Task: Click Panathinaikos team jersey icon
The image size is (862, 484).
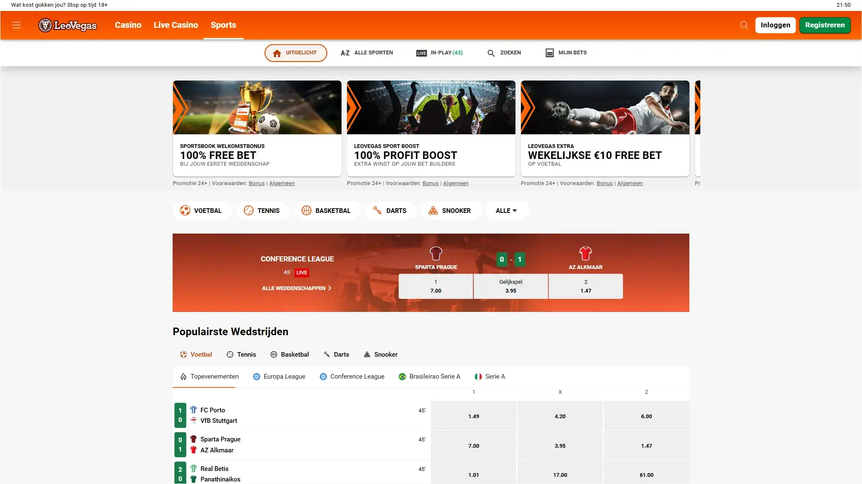Action: [193, 479]
